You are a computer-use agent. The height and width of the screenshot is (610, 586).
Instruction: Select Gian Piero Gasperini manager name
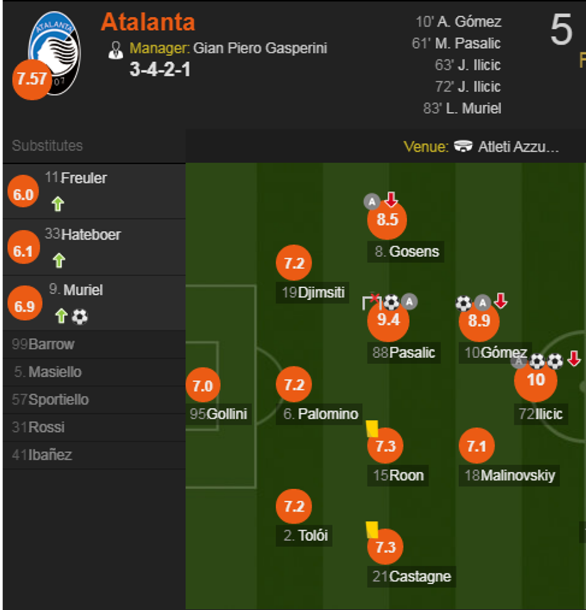tap(260, 48)
